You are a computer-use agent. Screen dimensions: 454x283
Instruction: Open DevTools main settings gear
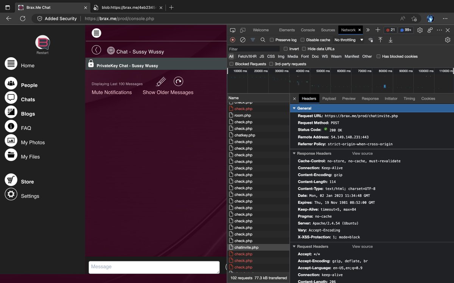click(420, 30)
